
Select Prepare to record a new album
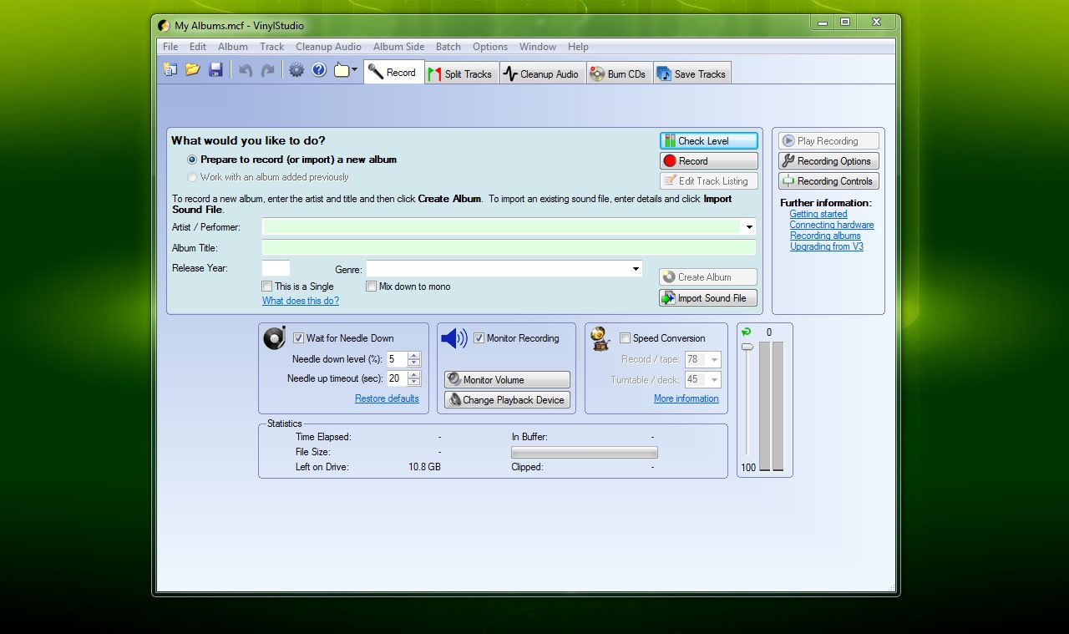pos(192,160)
